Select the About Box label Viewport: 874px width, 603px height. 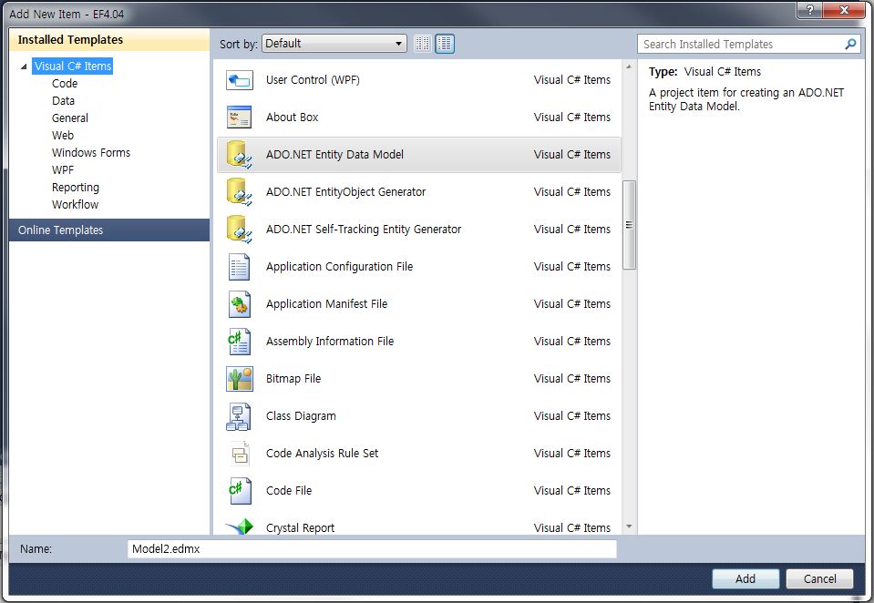[x=292, y=118]
